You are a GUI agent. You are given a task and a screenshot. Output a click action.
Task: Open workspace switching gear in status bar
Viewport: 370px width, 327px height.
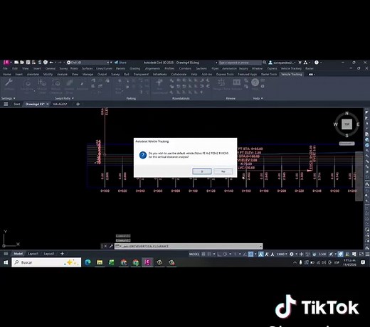pos(292,254)
